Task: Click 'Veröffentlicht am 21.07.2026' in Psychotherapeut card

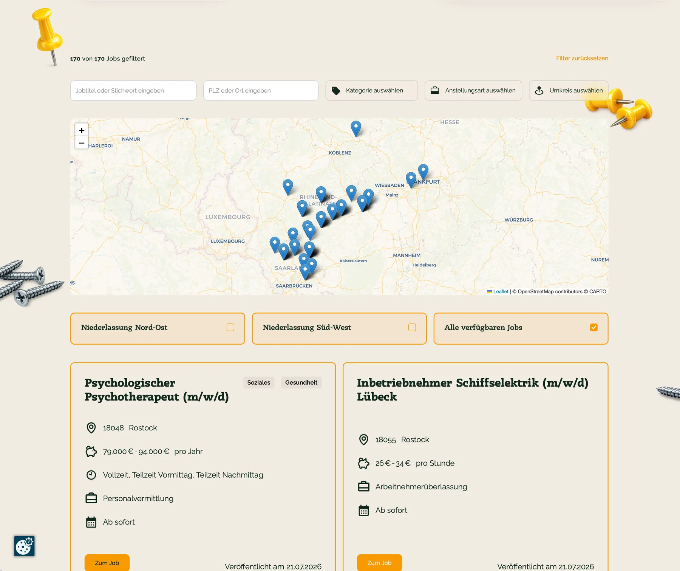Action: (273, 566)
